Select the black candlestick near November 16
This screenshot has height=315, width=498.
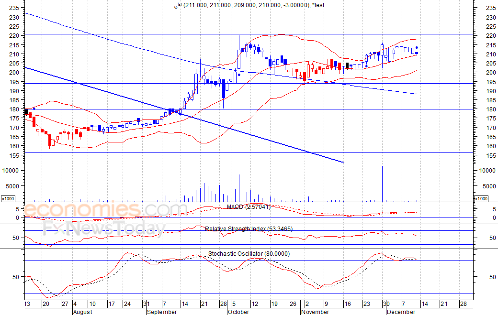(347, 65)
